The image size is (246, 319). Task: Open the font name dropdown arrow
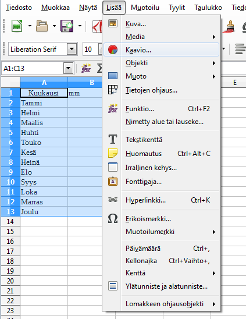click(x=72, y=49)
